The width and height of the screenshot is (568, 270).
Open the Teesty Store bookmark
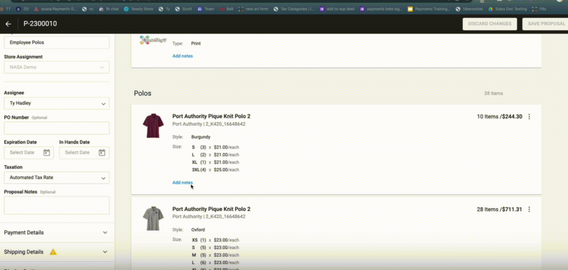tap(139, 9)
